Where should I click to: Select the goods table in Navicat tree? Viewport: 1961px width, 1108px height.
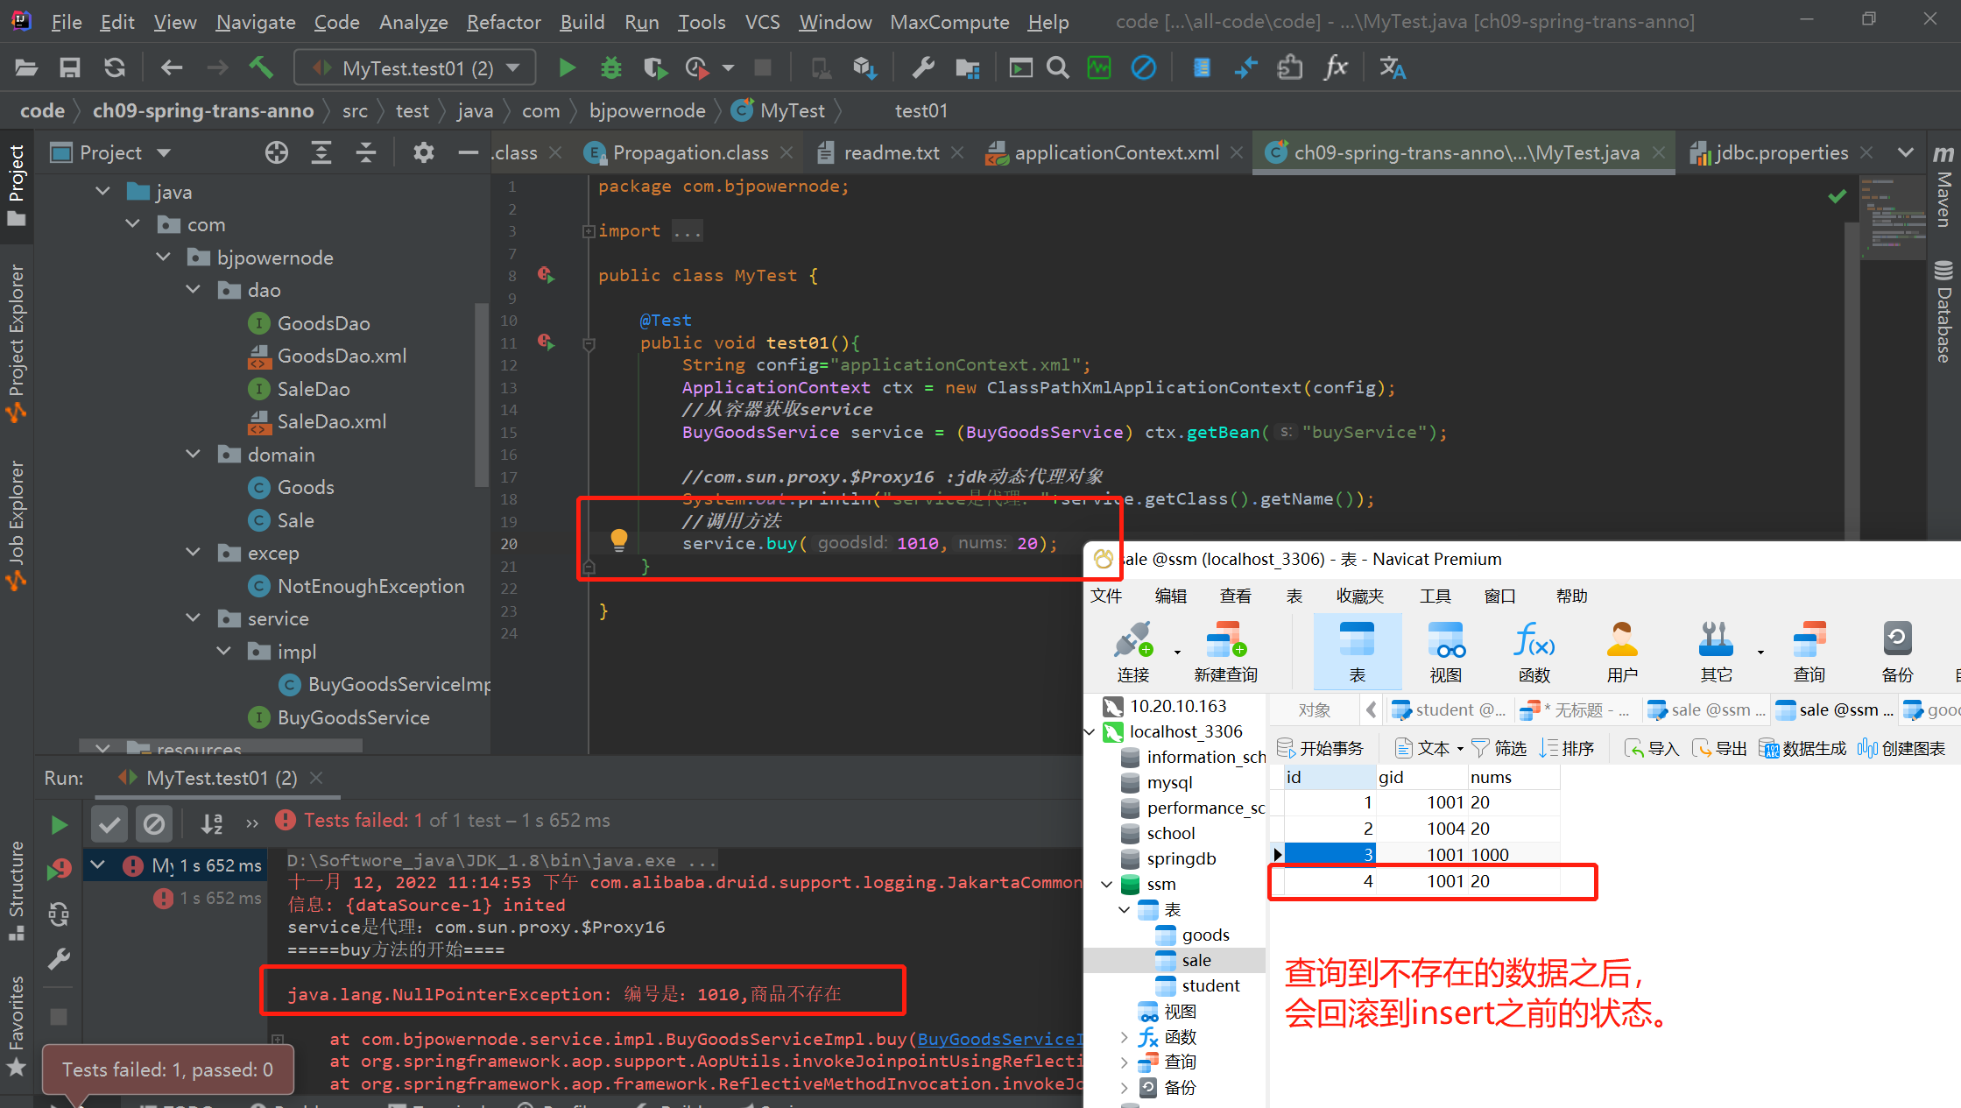click(1205, 935)
